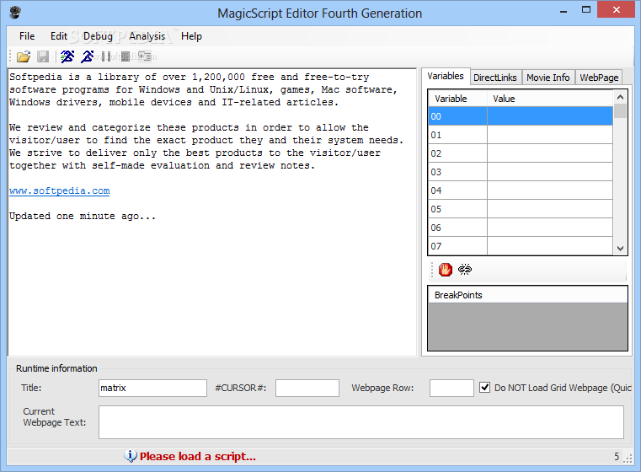Screen dimensions: 641x472
Task: Select variable row 03
Action: pos(521,172)
